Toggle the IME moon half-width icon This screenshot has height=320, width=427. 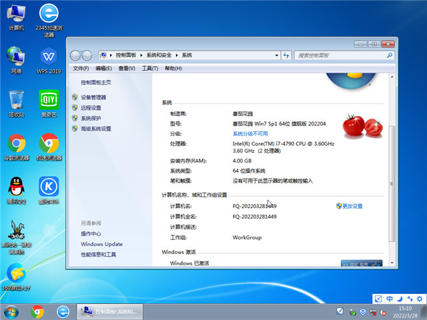pos(400,299)
